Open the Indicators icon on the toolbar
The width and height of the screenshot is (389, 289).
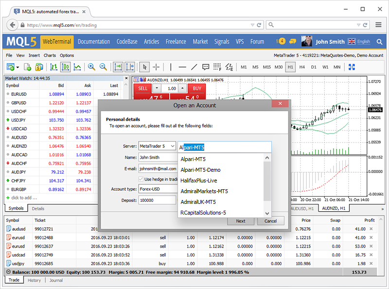point(217,68)
